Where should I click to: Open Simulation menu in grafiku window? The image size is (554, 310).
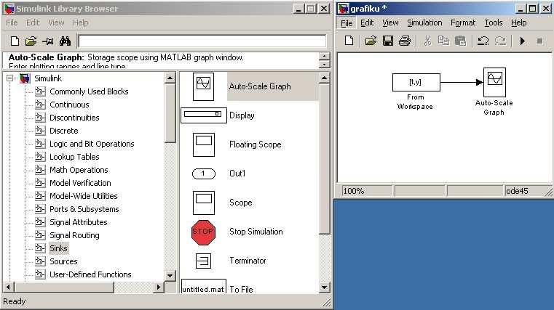(x=424, y=23)
